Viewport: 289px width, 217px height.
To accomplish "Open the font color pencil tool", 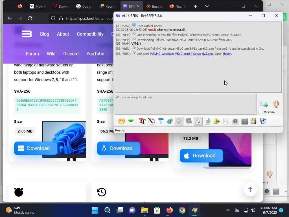I will point(151,121).
